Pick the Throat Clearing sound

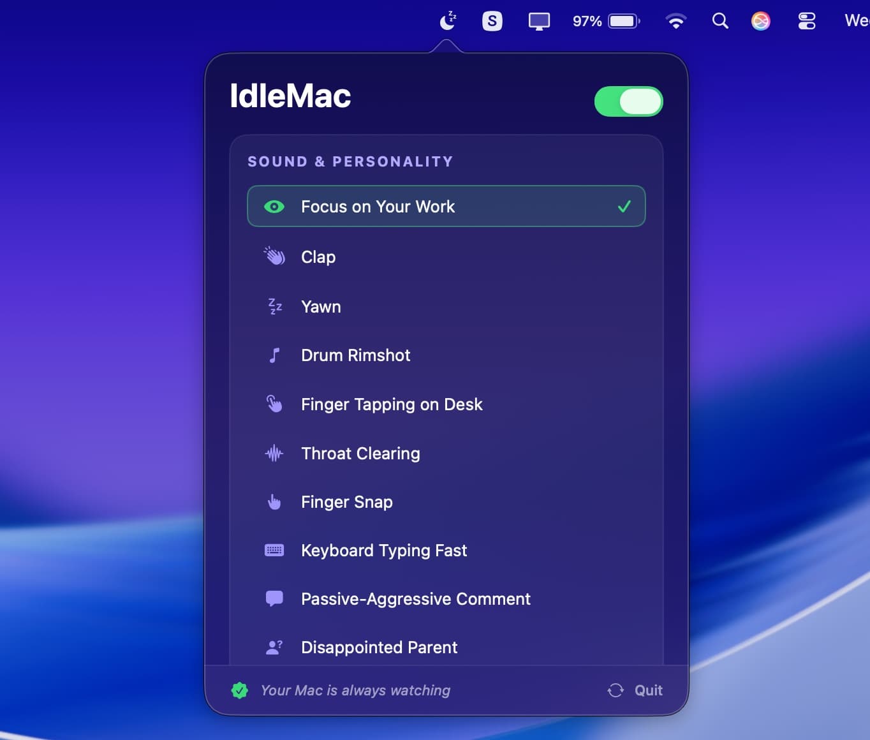click(x=446, y=453)
